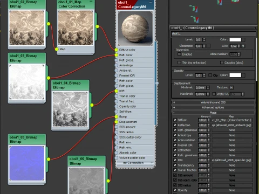Enable the Dispersion Enabled checkbox

click(x=179, y=54)
